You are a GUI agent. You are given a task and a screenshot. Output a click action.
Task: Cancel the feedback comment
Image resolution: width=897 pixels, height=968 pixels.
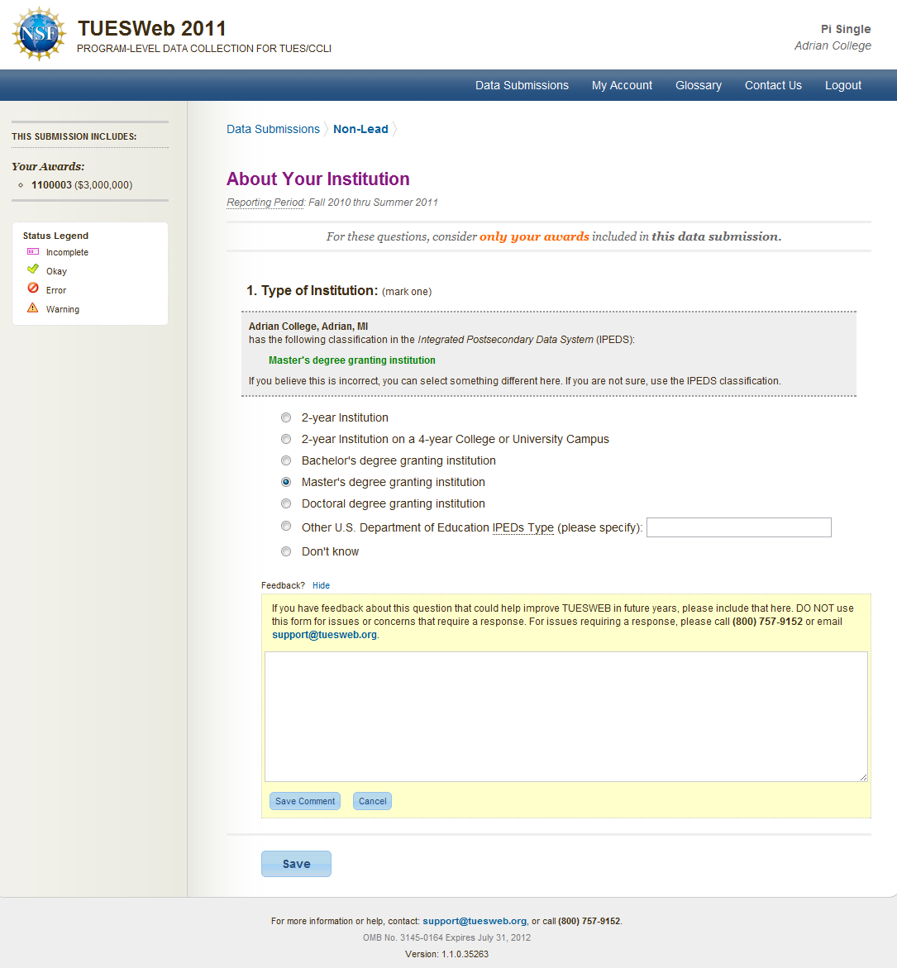click(x=372, y=801)
